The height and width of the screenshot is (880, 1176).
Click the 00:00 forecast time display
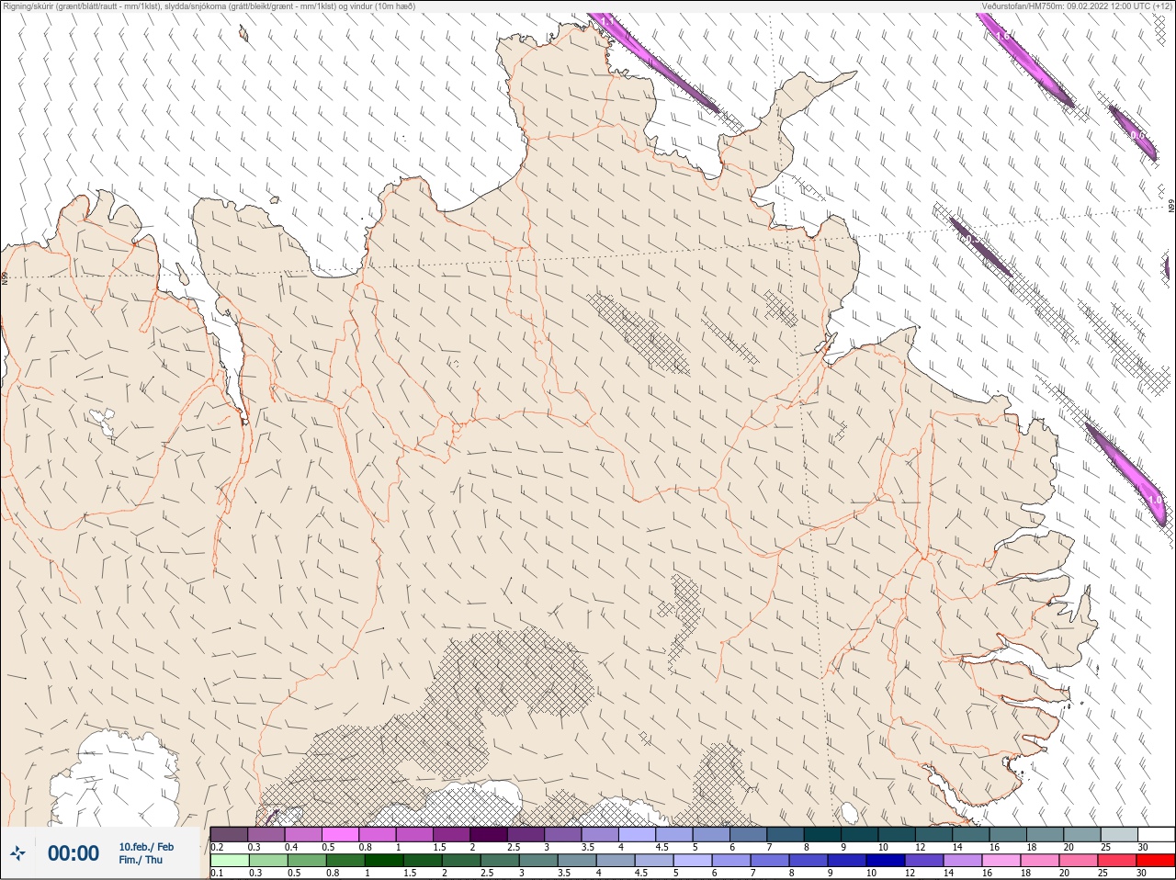pyautogui.click(x=73, y=853)
